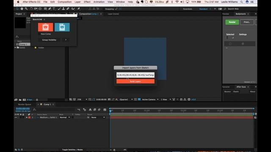Viewport: 271px width, 152px height.
Task: Open the (Quarter) resolution dropdown
Action: (x=126, y=100)
